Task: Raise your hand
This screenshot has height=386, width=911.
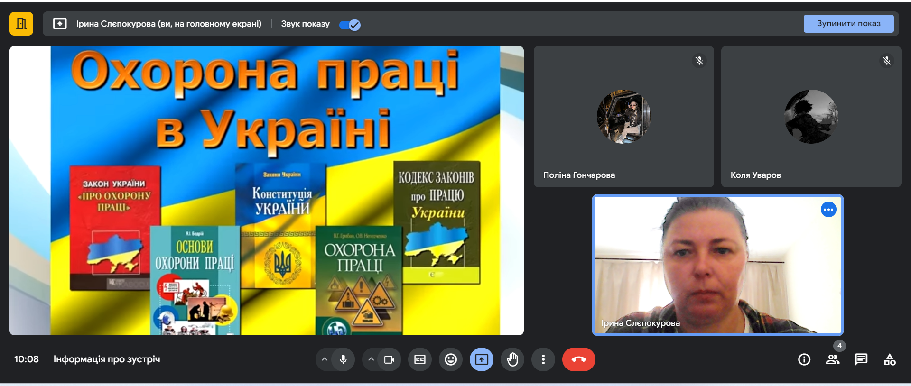Action: pyautogui.click(x=512, y=359)
